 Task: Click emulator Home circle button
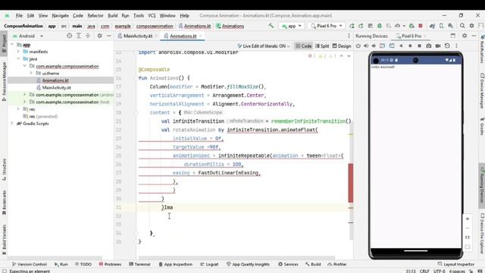(x=410, y=45)
